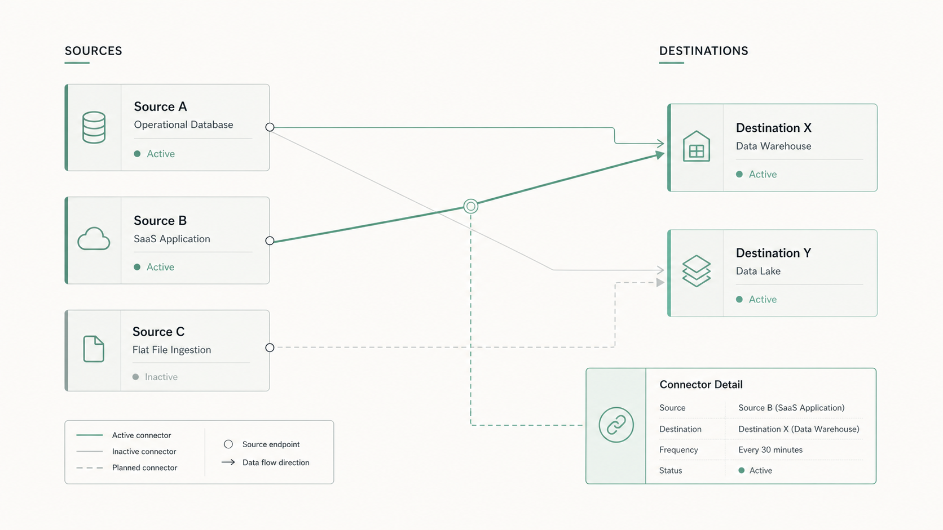The image size is (943, 530).
Task: Click the Every 30 minutes frequency value
Action: (770, 450)
